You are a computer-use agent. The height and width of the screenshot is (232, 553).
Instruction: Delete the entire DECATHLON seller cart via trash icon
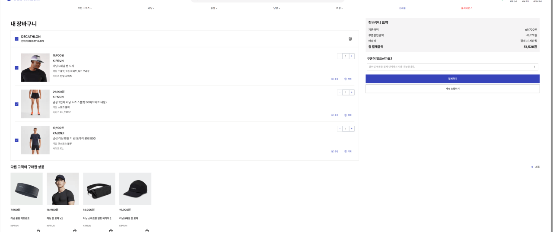point(350,39)
